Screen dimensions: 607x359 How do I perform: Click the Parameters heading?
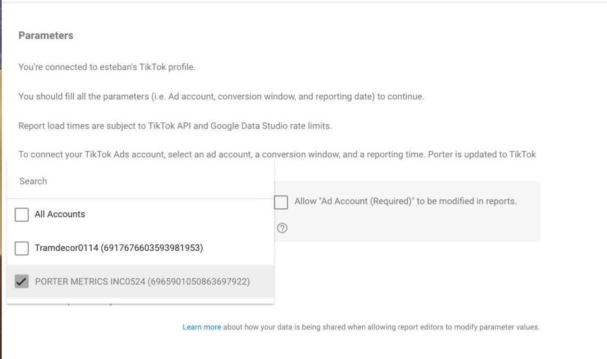tap(46, 35)
